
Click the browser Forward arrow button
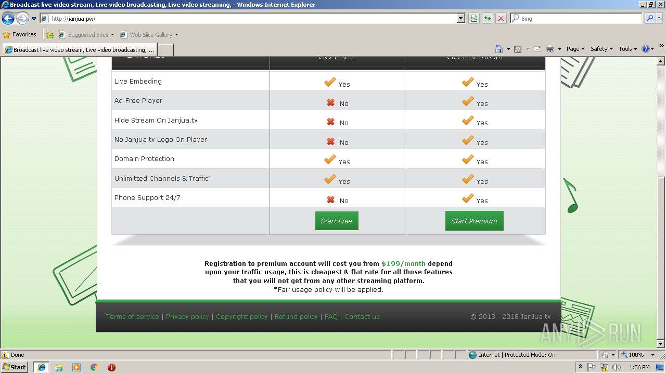(22, 19)
